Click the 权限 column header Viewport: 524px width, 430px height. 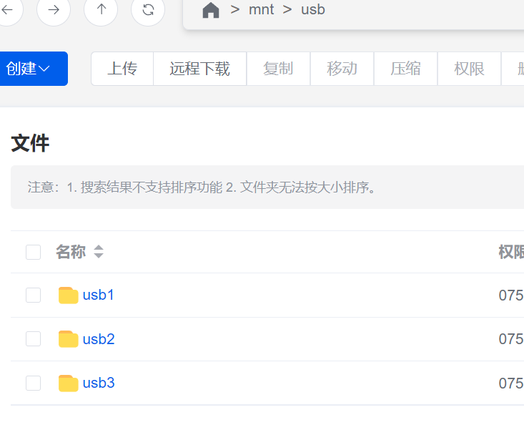(x=510, y=252)
